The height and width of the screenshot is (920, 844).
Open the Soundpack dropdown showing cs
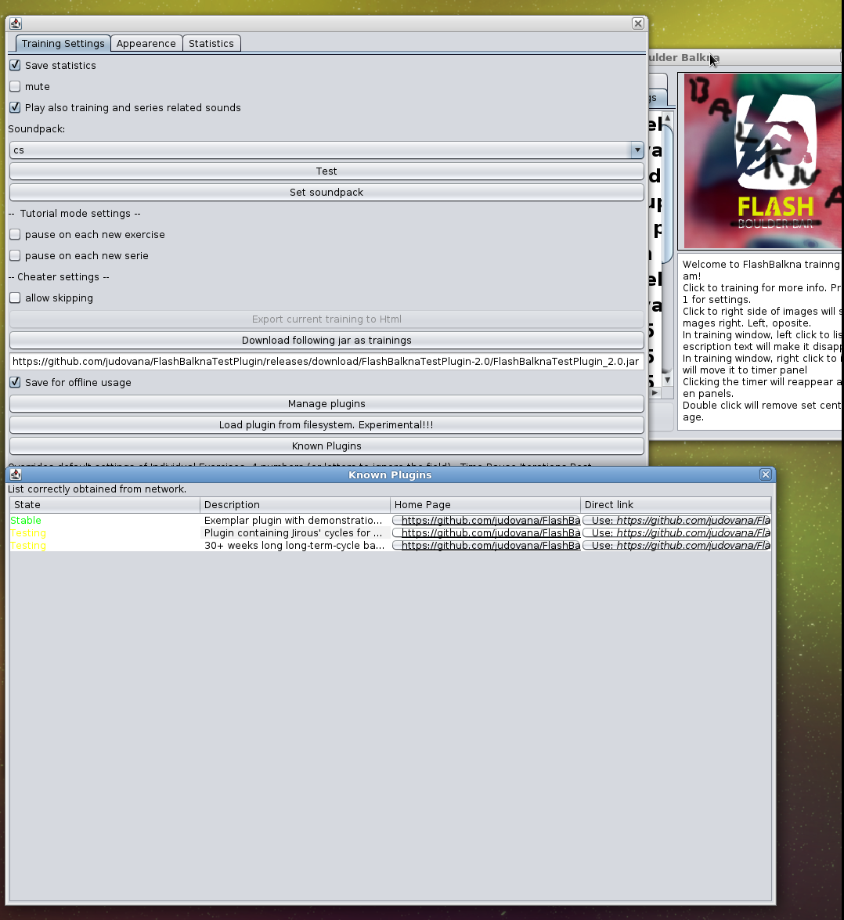tap(326, 150)
